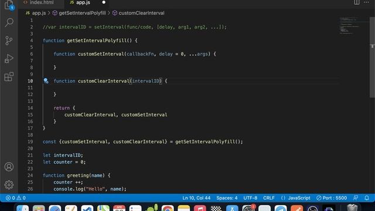Image resolution: width=375 pixels, height=211 pixels.
Task: Open the App Store from the Dock
Action: point(232,209)
